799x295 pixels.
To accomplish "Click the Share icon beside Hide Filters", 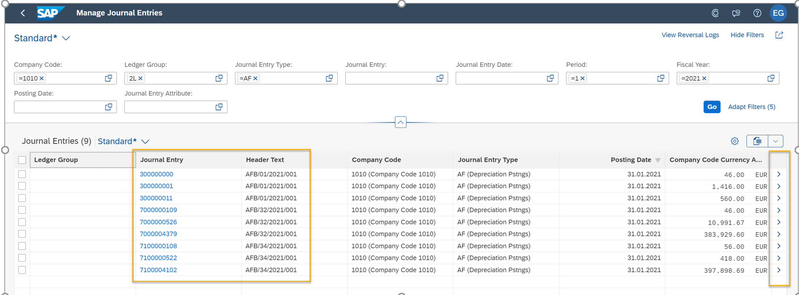I will coord(779,35).
